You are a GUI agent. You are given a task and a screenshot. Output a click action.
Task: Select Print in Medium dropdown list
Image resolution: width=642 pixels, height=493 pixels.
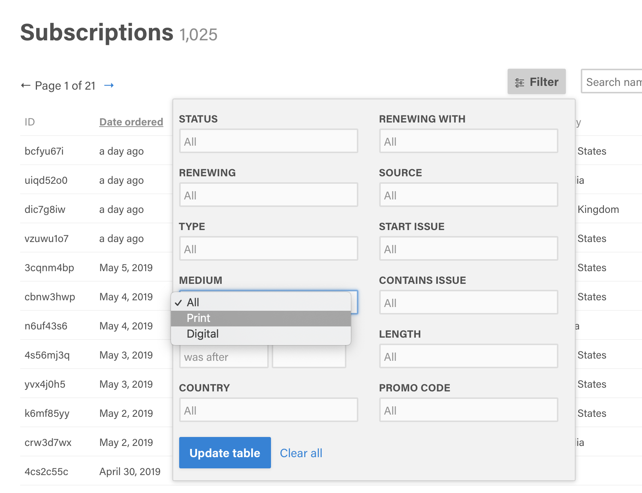pos(261,318)
